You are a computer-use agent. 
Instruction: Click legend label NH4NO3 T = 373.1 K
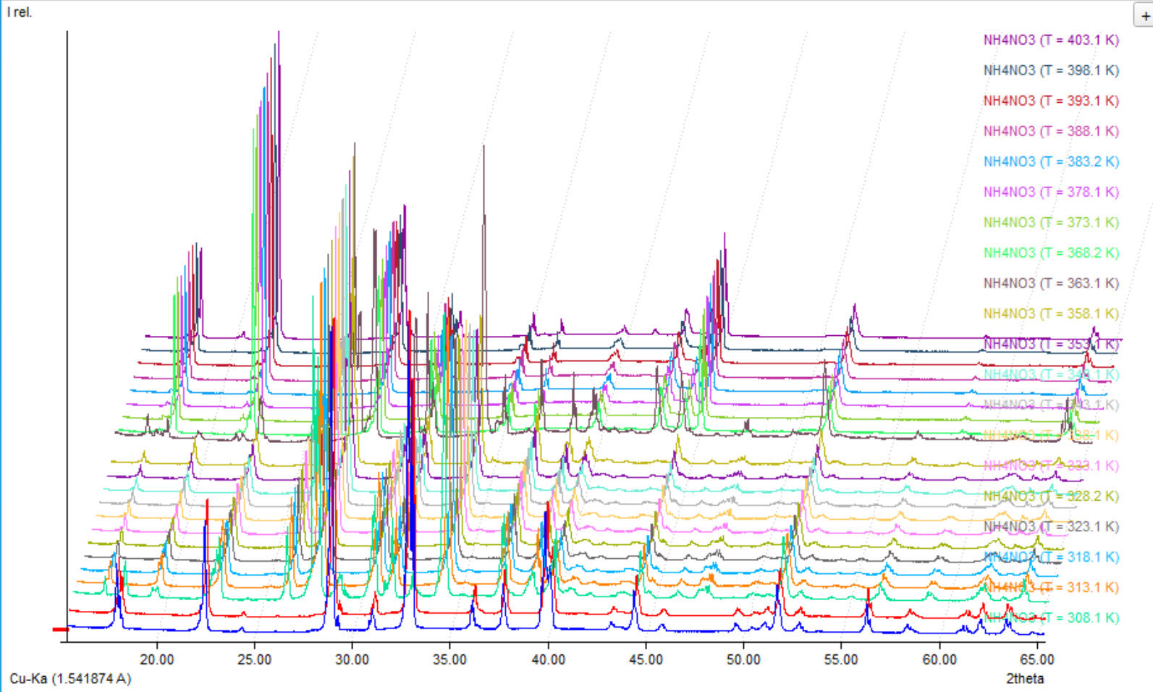(x=1050, y=222)
